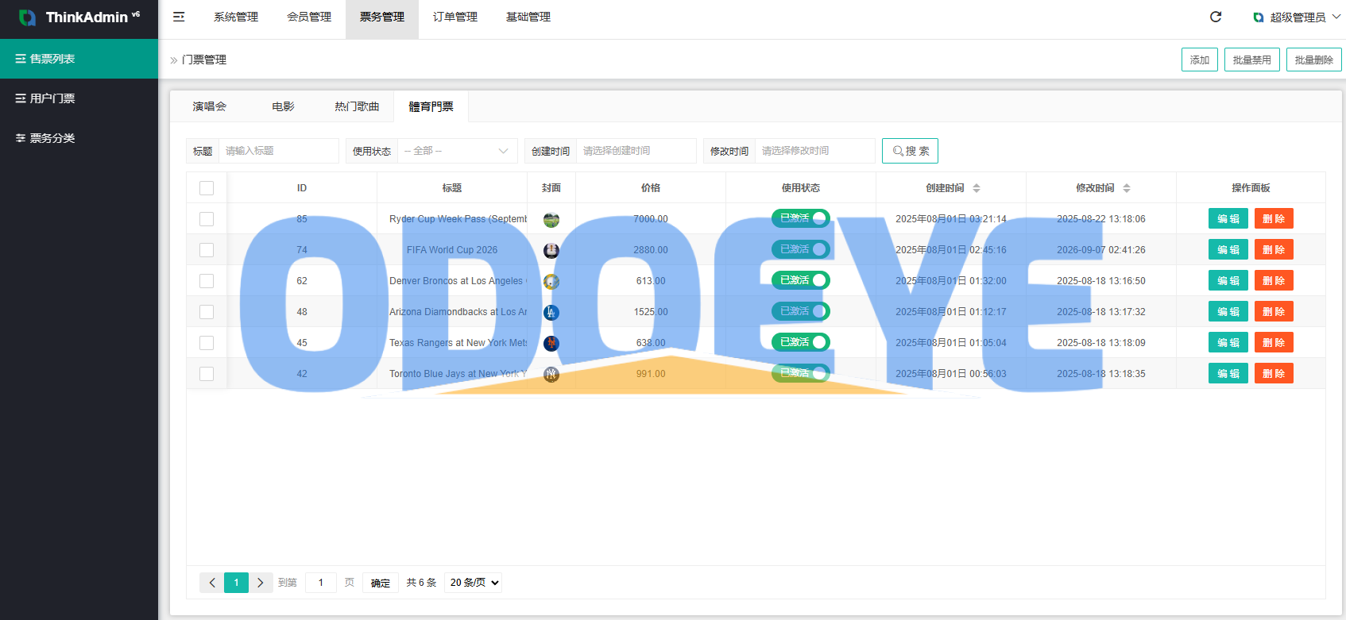Click 编辑 button for Texas Rangers row
This screenshot has width=1346, height=620.
1228,343
